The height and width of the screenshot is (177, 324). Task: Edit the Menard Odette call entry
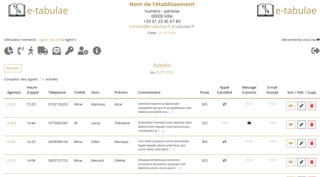[x=302, y=162]
